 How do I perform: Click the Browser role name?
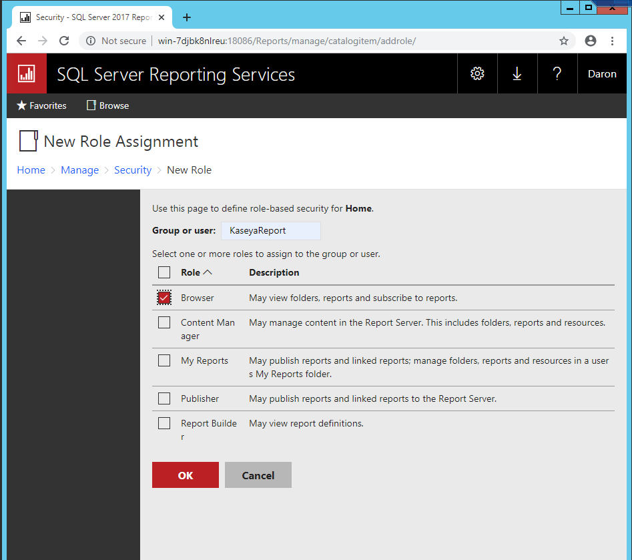[x=198, y=298]
